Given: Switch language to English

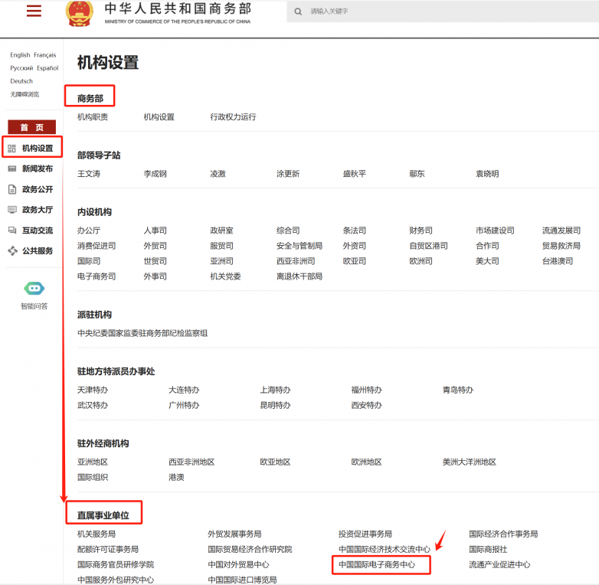Looking at the screenshot, I should tap(20, 55).
